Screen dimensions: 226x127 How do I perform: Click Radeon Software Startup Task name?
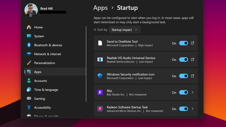click(x=127, y=107)
